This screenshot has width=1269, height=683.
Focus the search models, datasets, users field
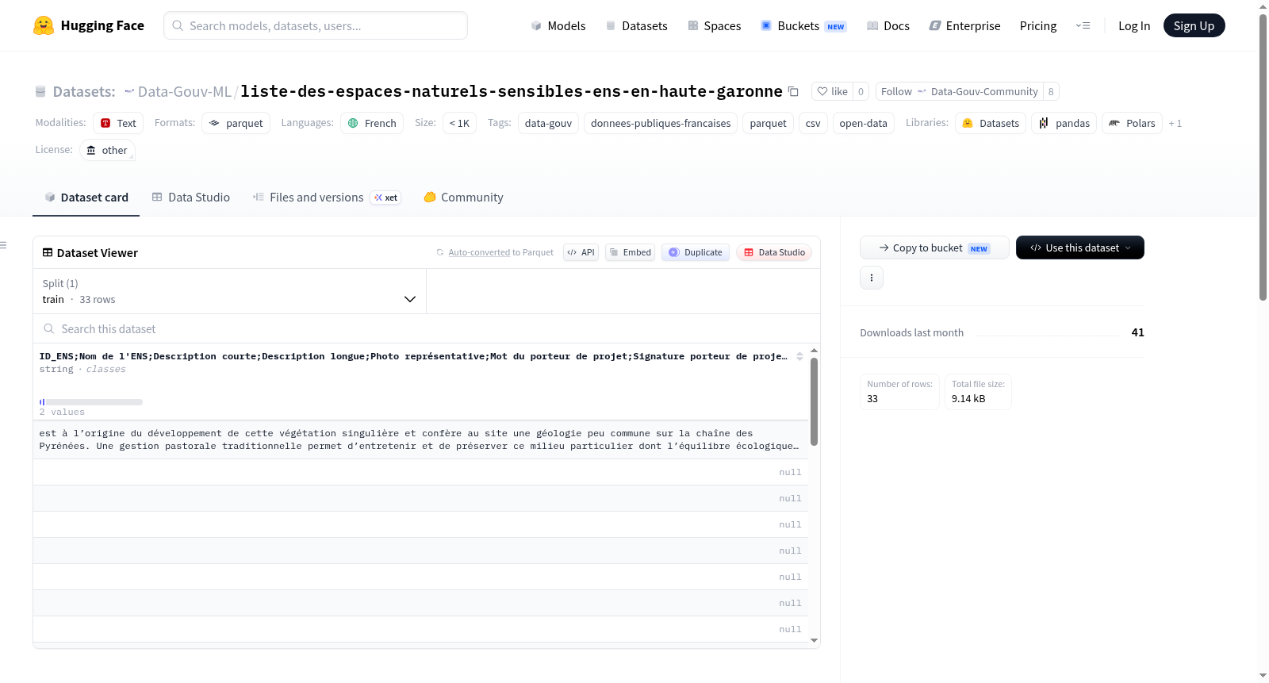tap(316, 25)
